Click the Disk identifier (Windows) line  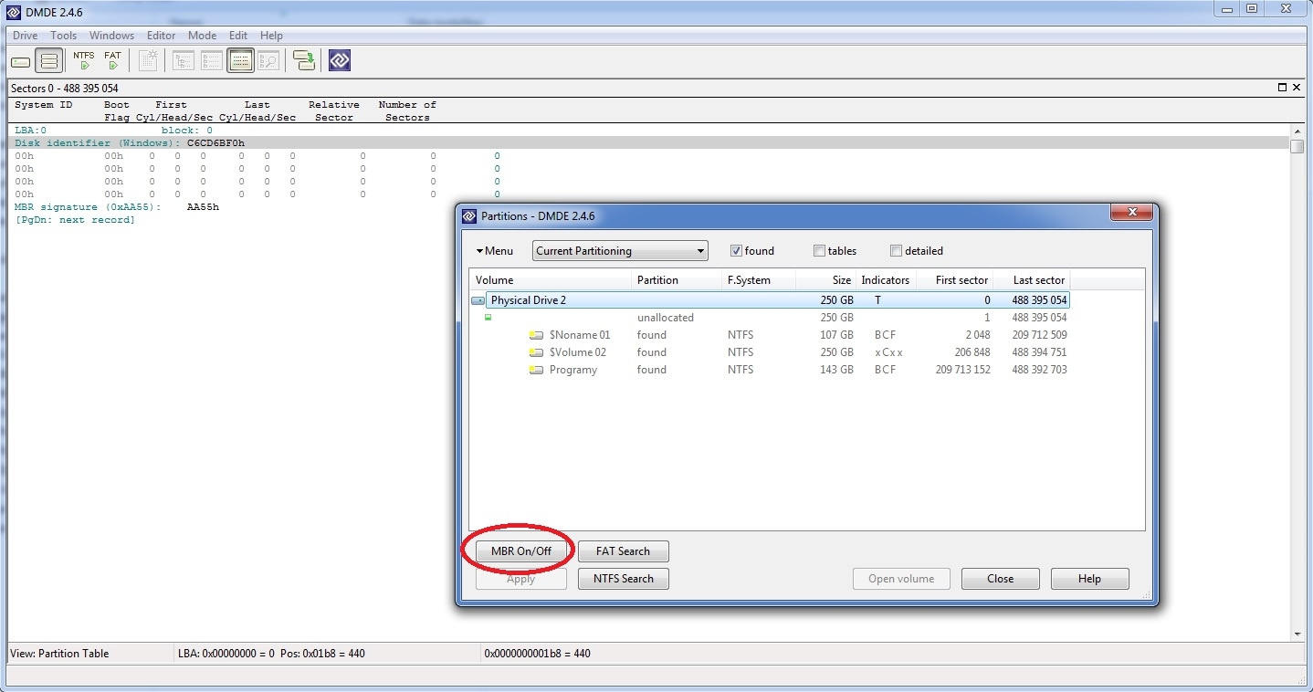point(648,143)
